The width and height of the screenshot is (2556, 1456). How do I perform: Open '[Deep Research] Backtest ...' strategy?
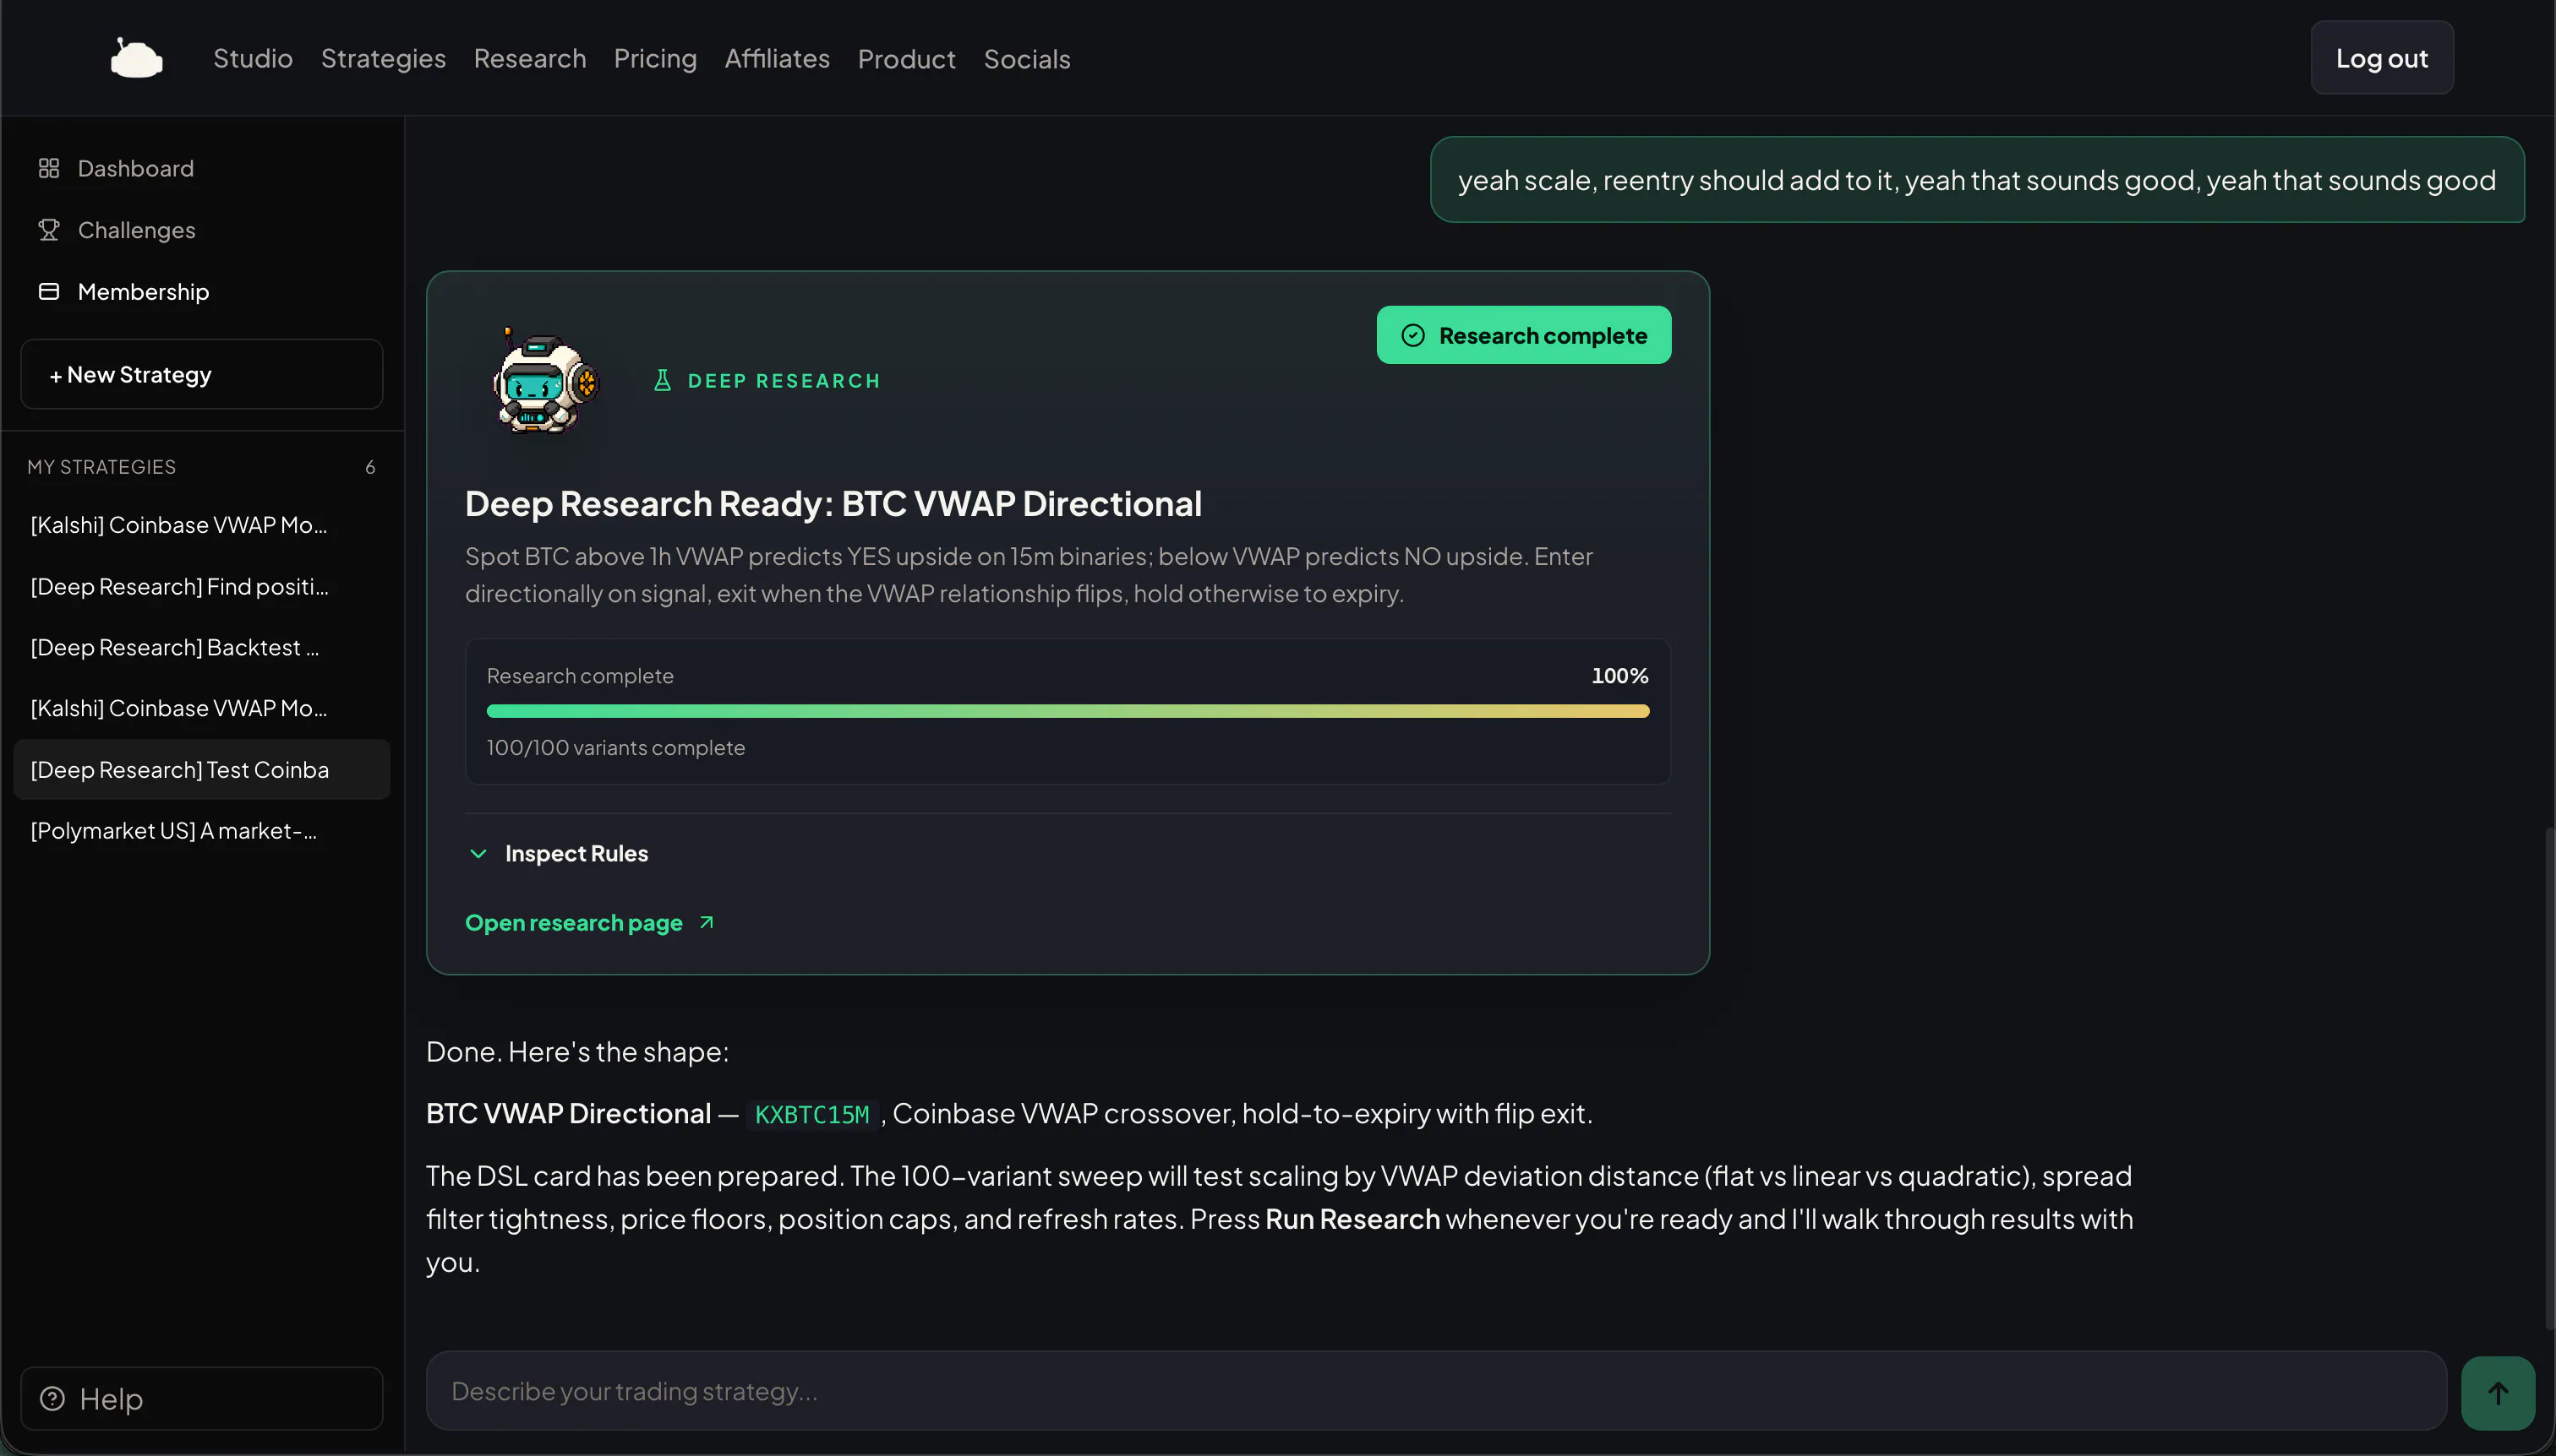pos(201,647)
